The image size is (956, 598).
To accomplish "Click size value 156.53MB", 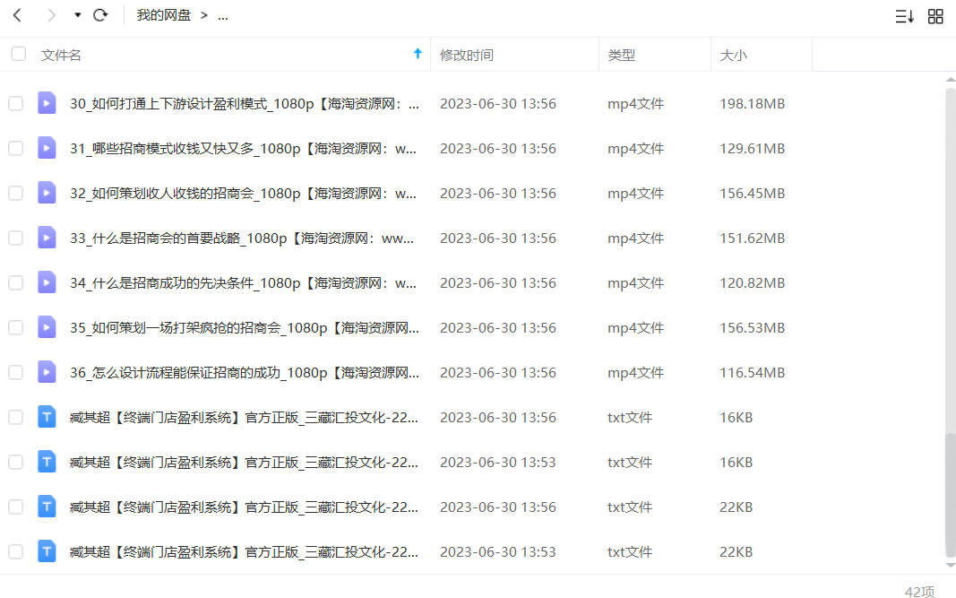I will [752, 328].
